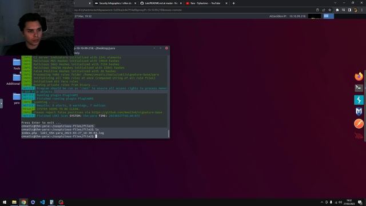Launch Firefox from the AttackBox dock
Screen dimensions: 366x206
tap(359, 76)
